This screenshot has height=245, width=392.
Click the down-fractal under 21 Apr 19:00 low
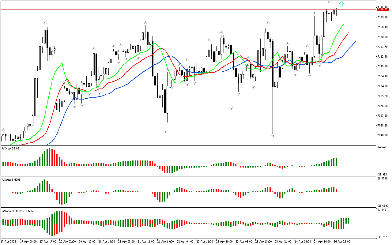click(165, 132)
